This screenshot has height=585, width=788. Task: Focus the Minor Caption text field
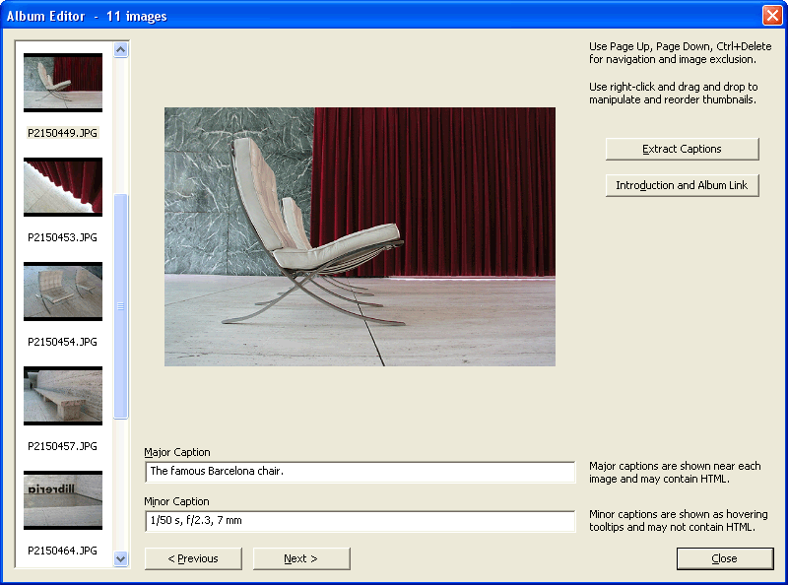(360, 521)
